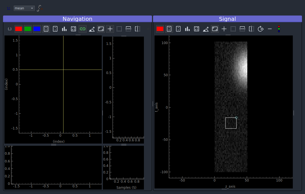Click the rotate diamond icon in Signal toolbar
The image size is (305, 194).
click(x=260, y=29)
